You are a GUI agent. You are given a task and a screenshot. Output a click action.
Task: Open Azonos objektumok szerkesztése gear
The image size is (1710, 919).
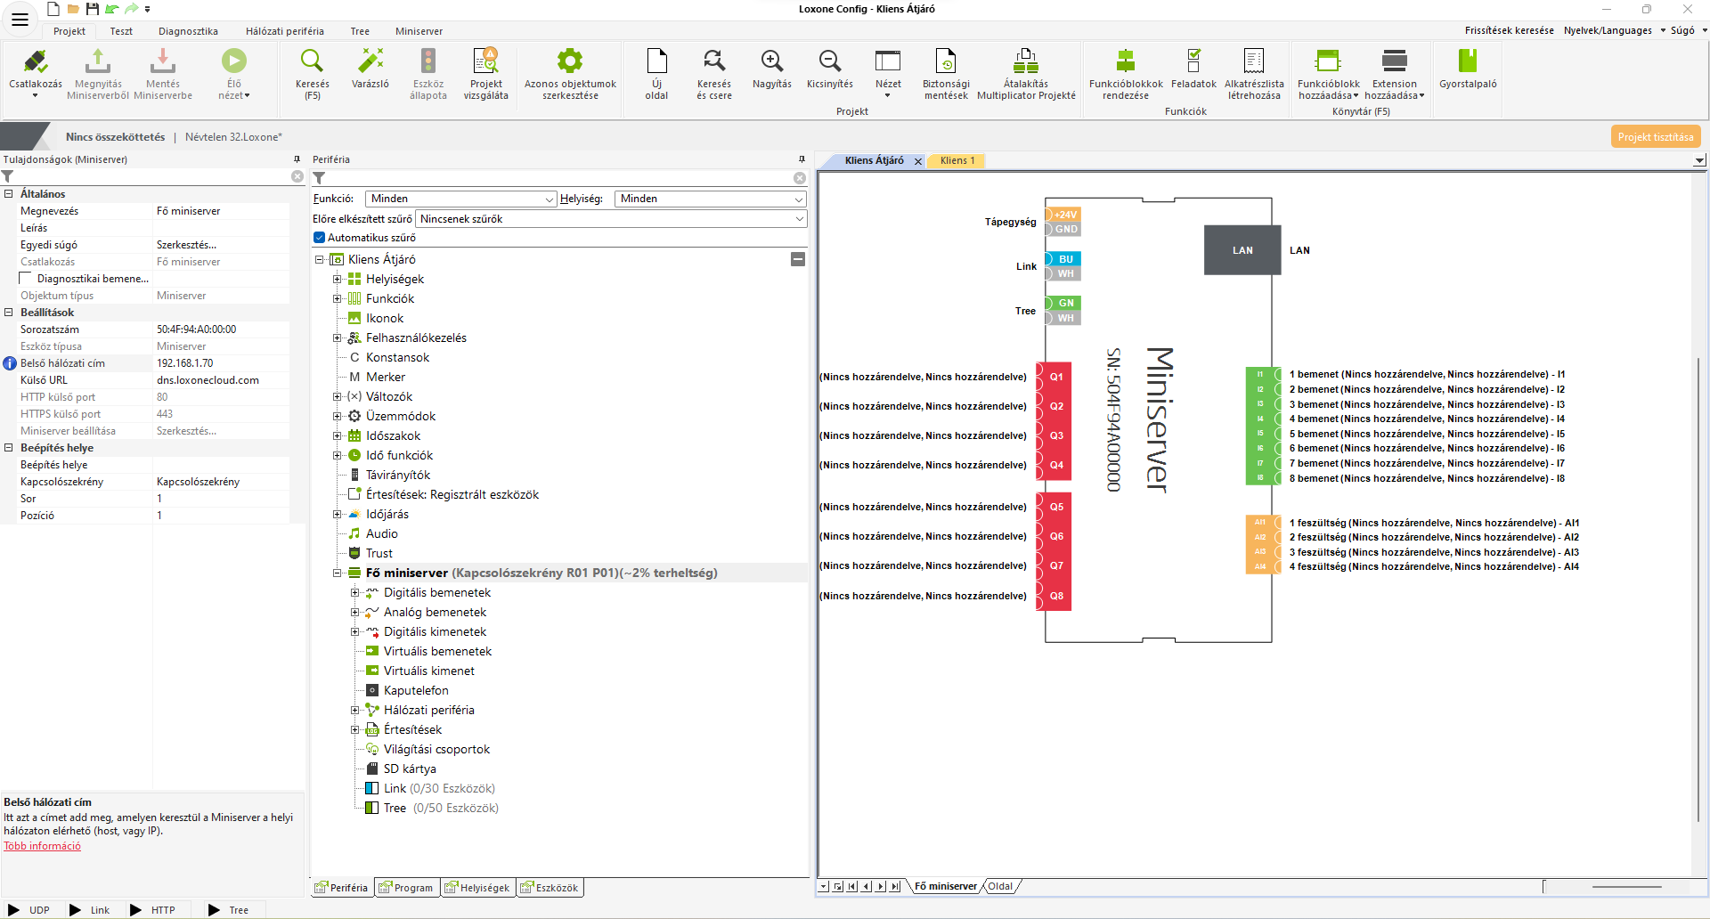[x=570, y=61]
